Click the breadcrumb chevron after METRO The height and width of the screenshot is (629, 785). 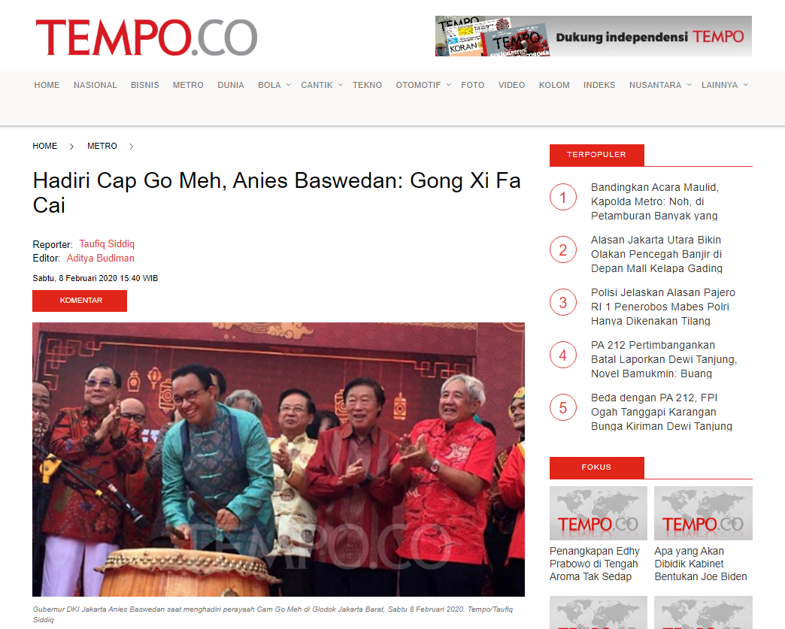[131, 147]
